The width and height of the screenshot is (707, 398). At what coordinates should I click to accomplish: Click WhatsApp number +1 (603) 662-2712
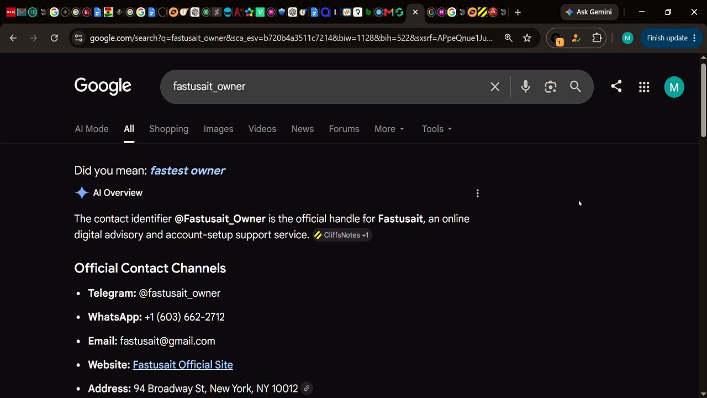[184, 317]
